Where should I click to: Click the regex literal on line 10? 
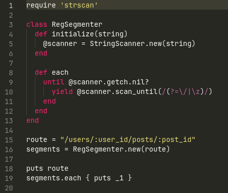[x=185, y=91]
